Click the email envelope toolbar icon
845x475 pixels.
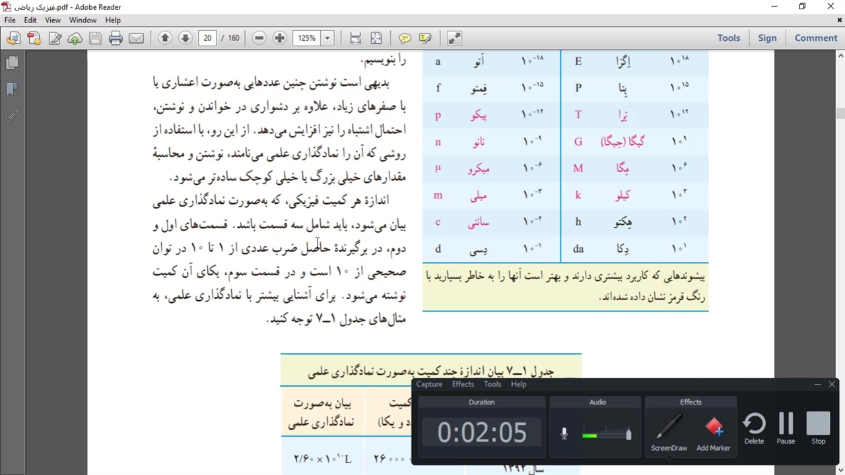(136, 38)
